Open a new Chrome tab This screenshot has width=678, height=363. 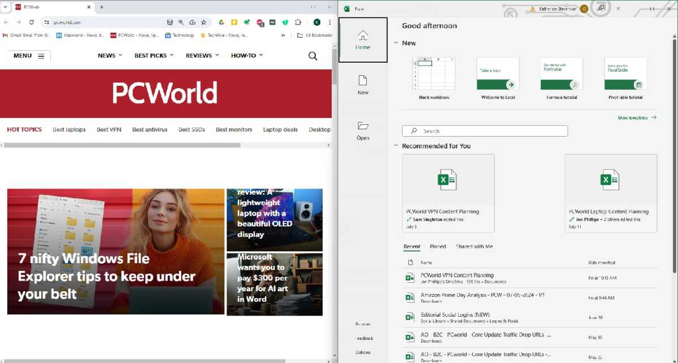coord(102,7)
